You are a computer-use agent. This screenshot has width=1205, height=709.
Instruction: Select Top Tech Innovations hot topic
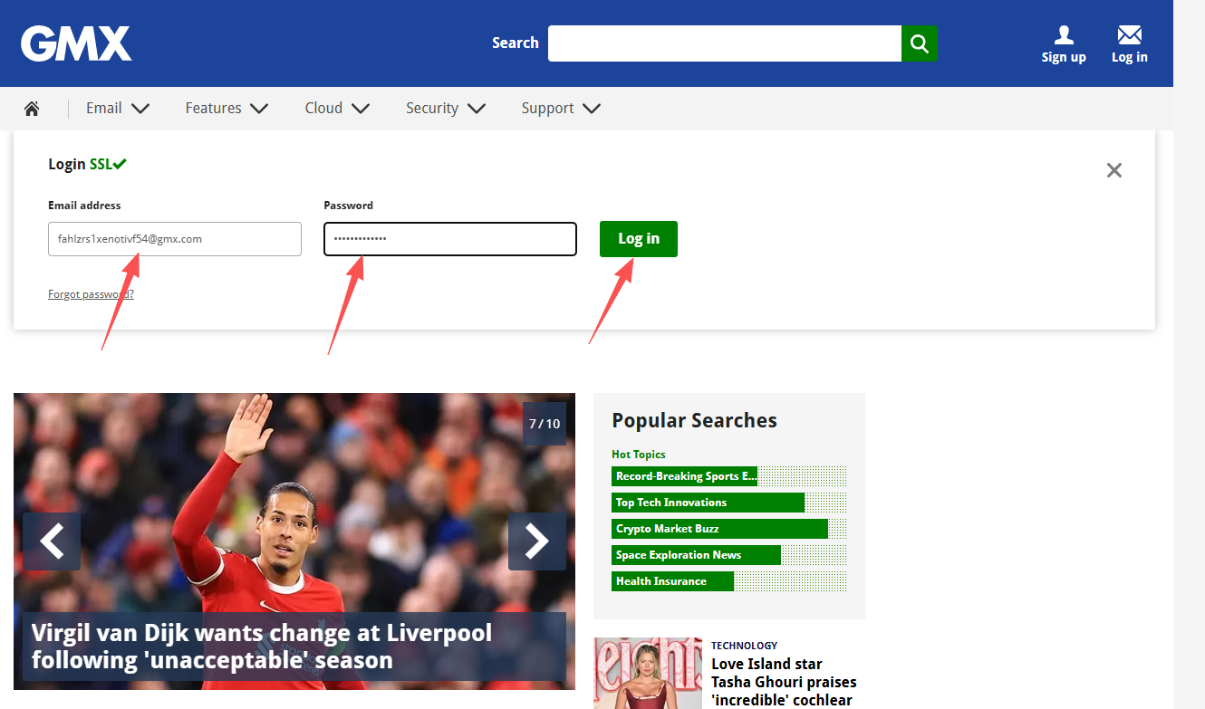(728, 503)
